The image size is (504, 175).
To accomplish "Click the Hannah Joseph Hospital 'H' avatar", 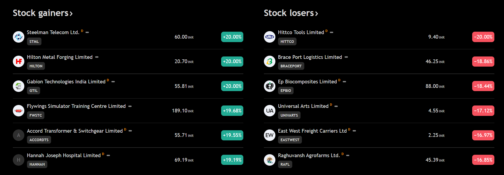I will coord(18,160).
